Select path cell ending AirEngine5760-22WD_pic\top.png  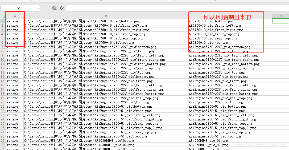(x=106, y=72)
